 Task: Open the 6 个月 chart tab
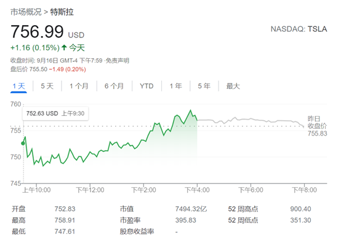[114, 86]
